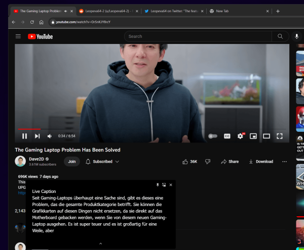Switch to the Leopeva64 Twitter tab
Image resolution: width=304 pixels, height=250 pixels.
(x=172, y=11)
